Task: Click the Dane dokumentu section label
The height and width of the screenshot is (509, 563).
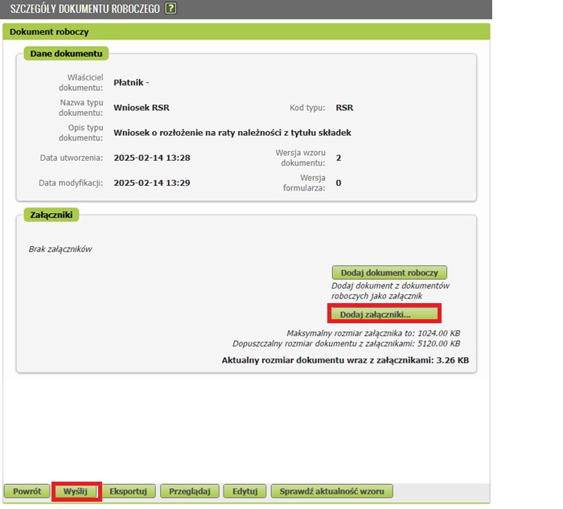Action: point(66,54)
